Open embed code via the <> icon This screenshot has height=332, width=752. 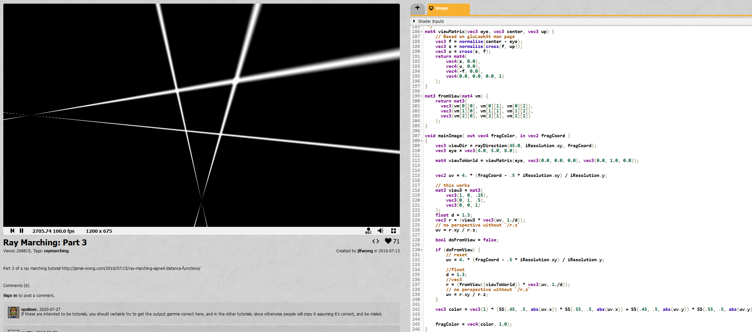376,241
